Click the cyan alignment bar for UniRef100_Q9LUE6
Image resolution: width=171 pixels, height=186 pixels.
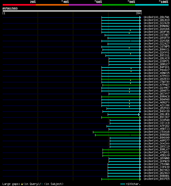[x=124, y=115]
